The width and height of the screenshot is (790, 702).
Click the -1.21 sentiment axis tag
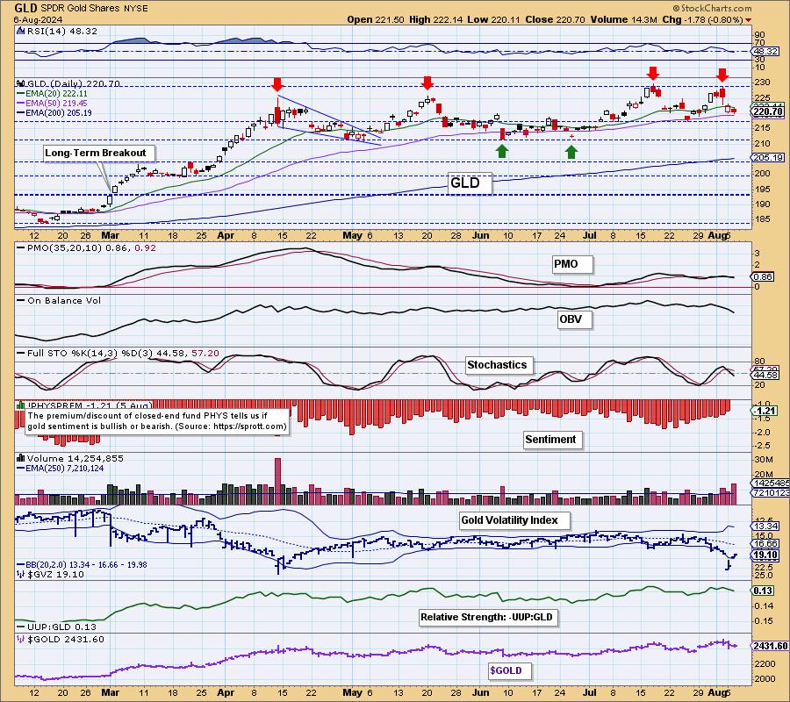764,411
